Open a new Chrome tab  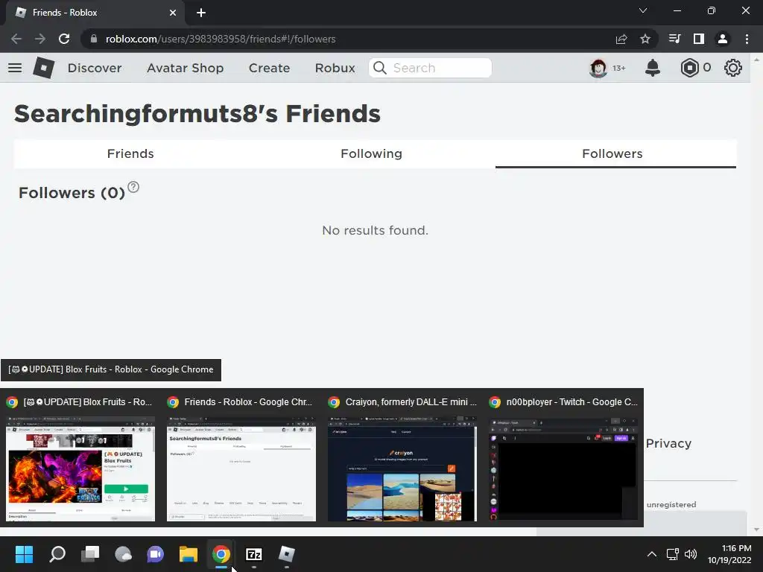click(201, 13)
